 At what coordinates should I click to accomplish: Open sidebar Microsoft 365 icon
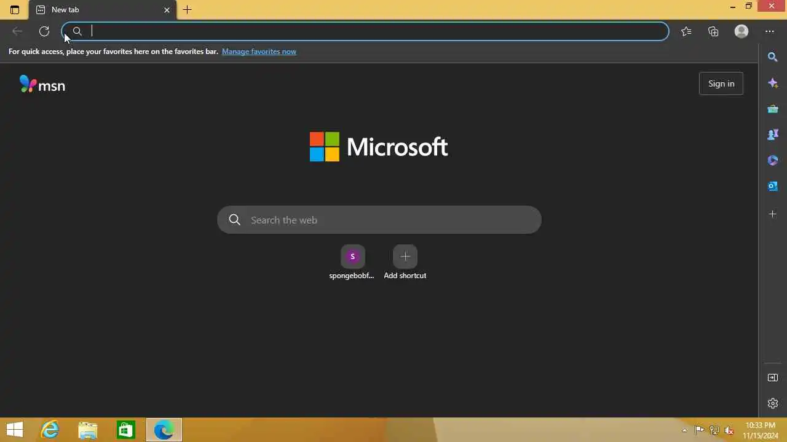(773, 160)
